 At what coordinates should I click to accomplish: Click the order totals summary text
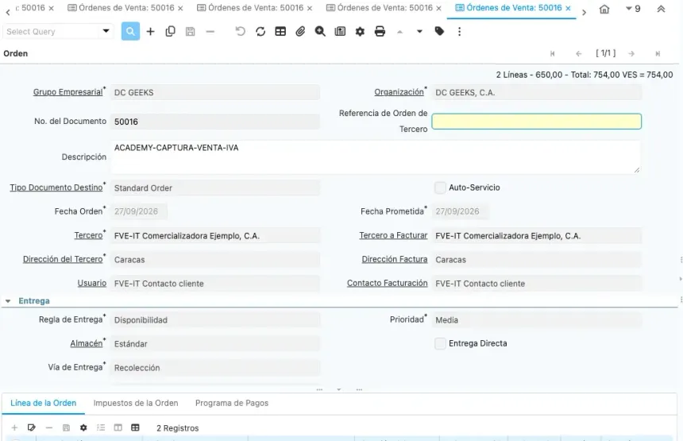coord(584,75)
